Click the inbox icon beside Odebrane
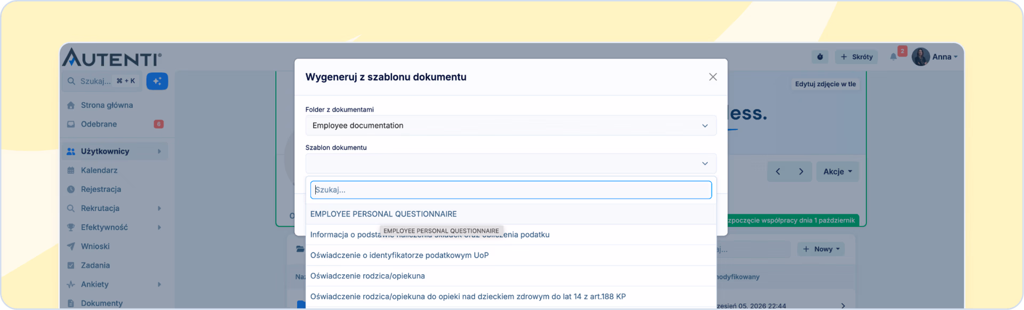 pyautogui.click(x=71, y=124)
